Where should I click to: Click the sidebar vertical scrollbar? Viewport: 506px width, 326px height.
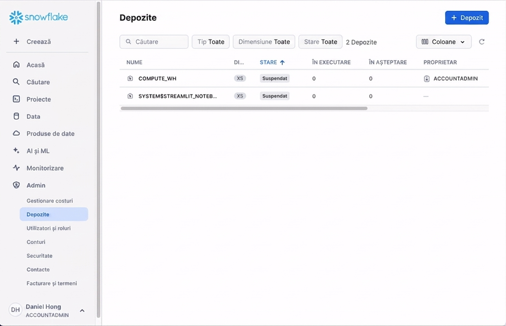(98, 160)
